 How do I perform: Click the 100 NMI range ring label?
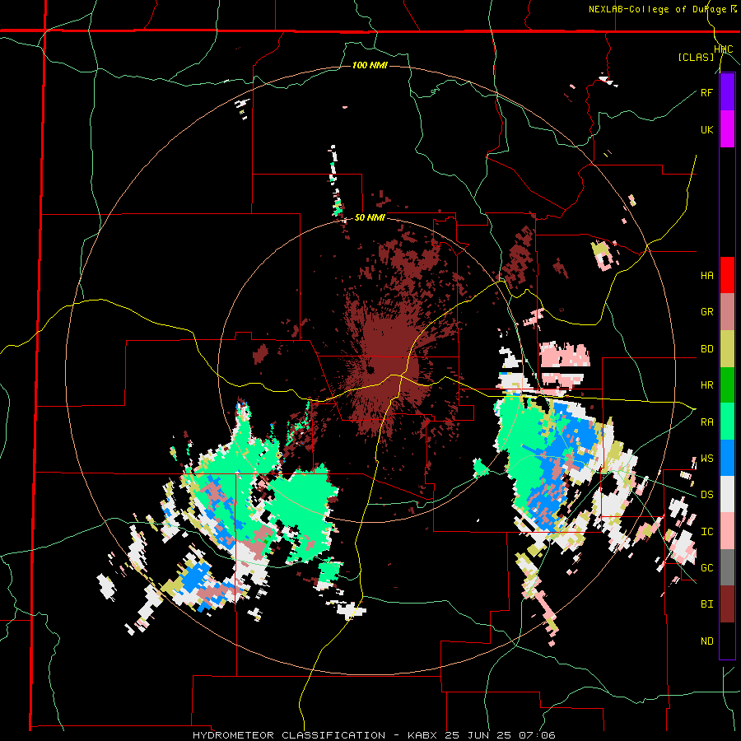(370, 65)
